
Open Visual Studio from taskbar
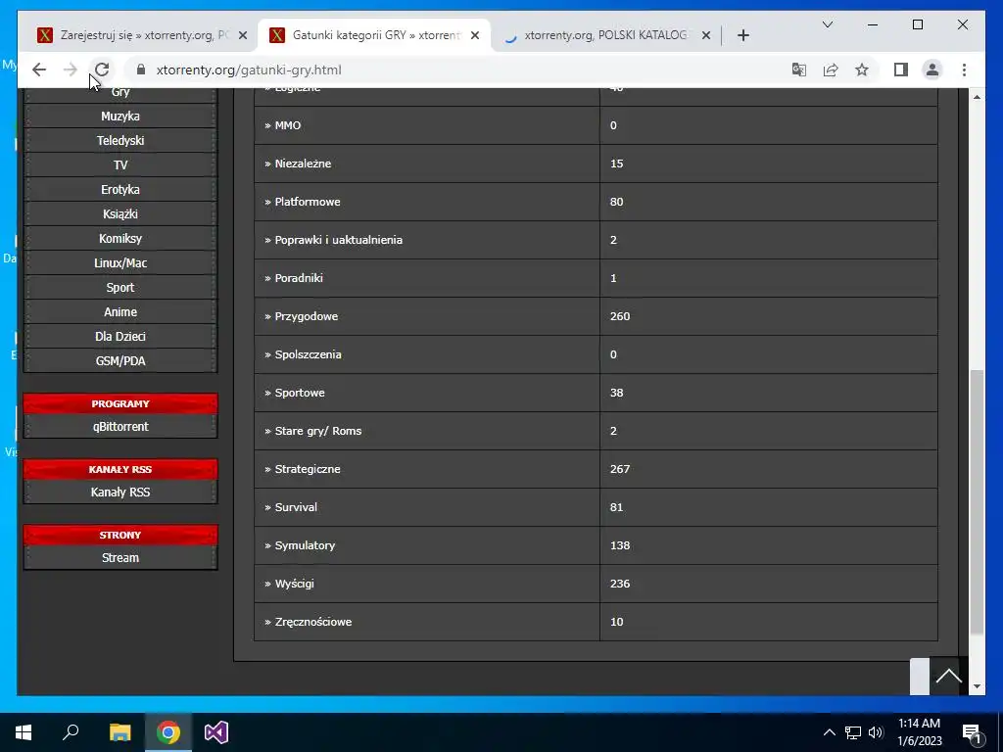pyautogui.click(x=216, y=732)
